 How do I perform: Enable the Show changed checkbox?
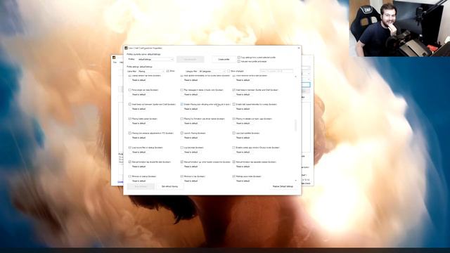(229, 71)
